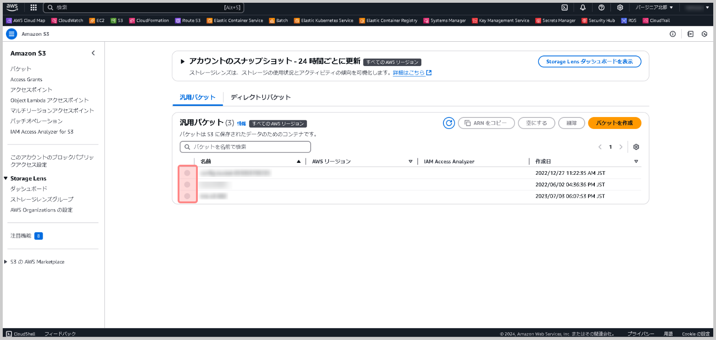The height and width of the screenshot is (340, 716).
Task: Focus the top 検索 search box
Action: pyautogui.click(x=144, y=7)
